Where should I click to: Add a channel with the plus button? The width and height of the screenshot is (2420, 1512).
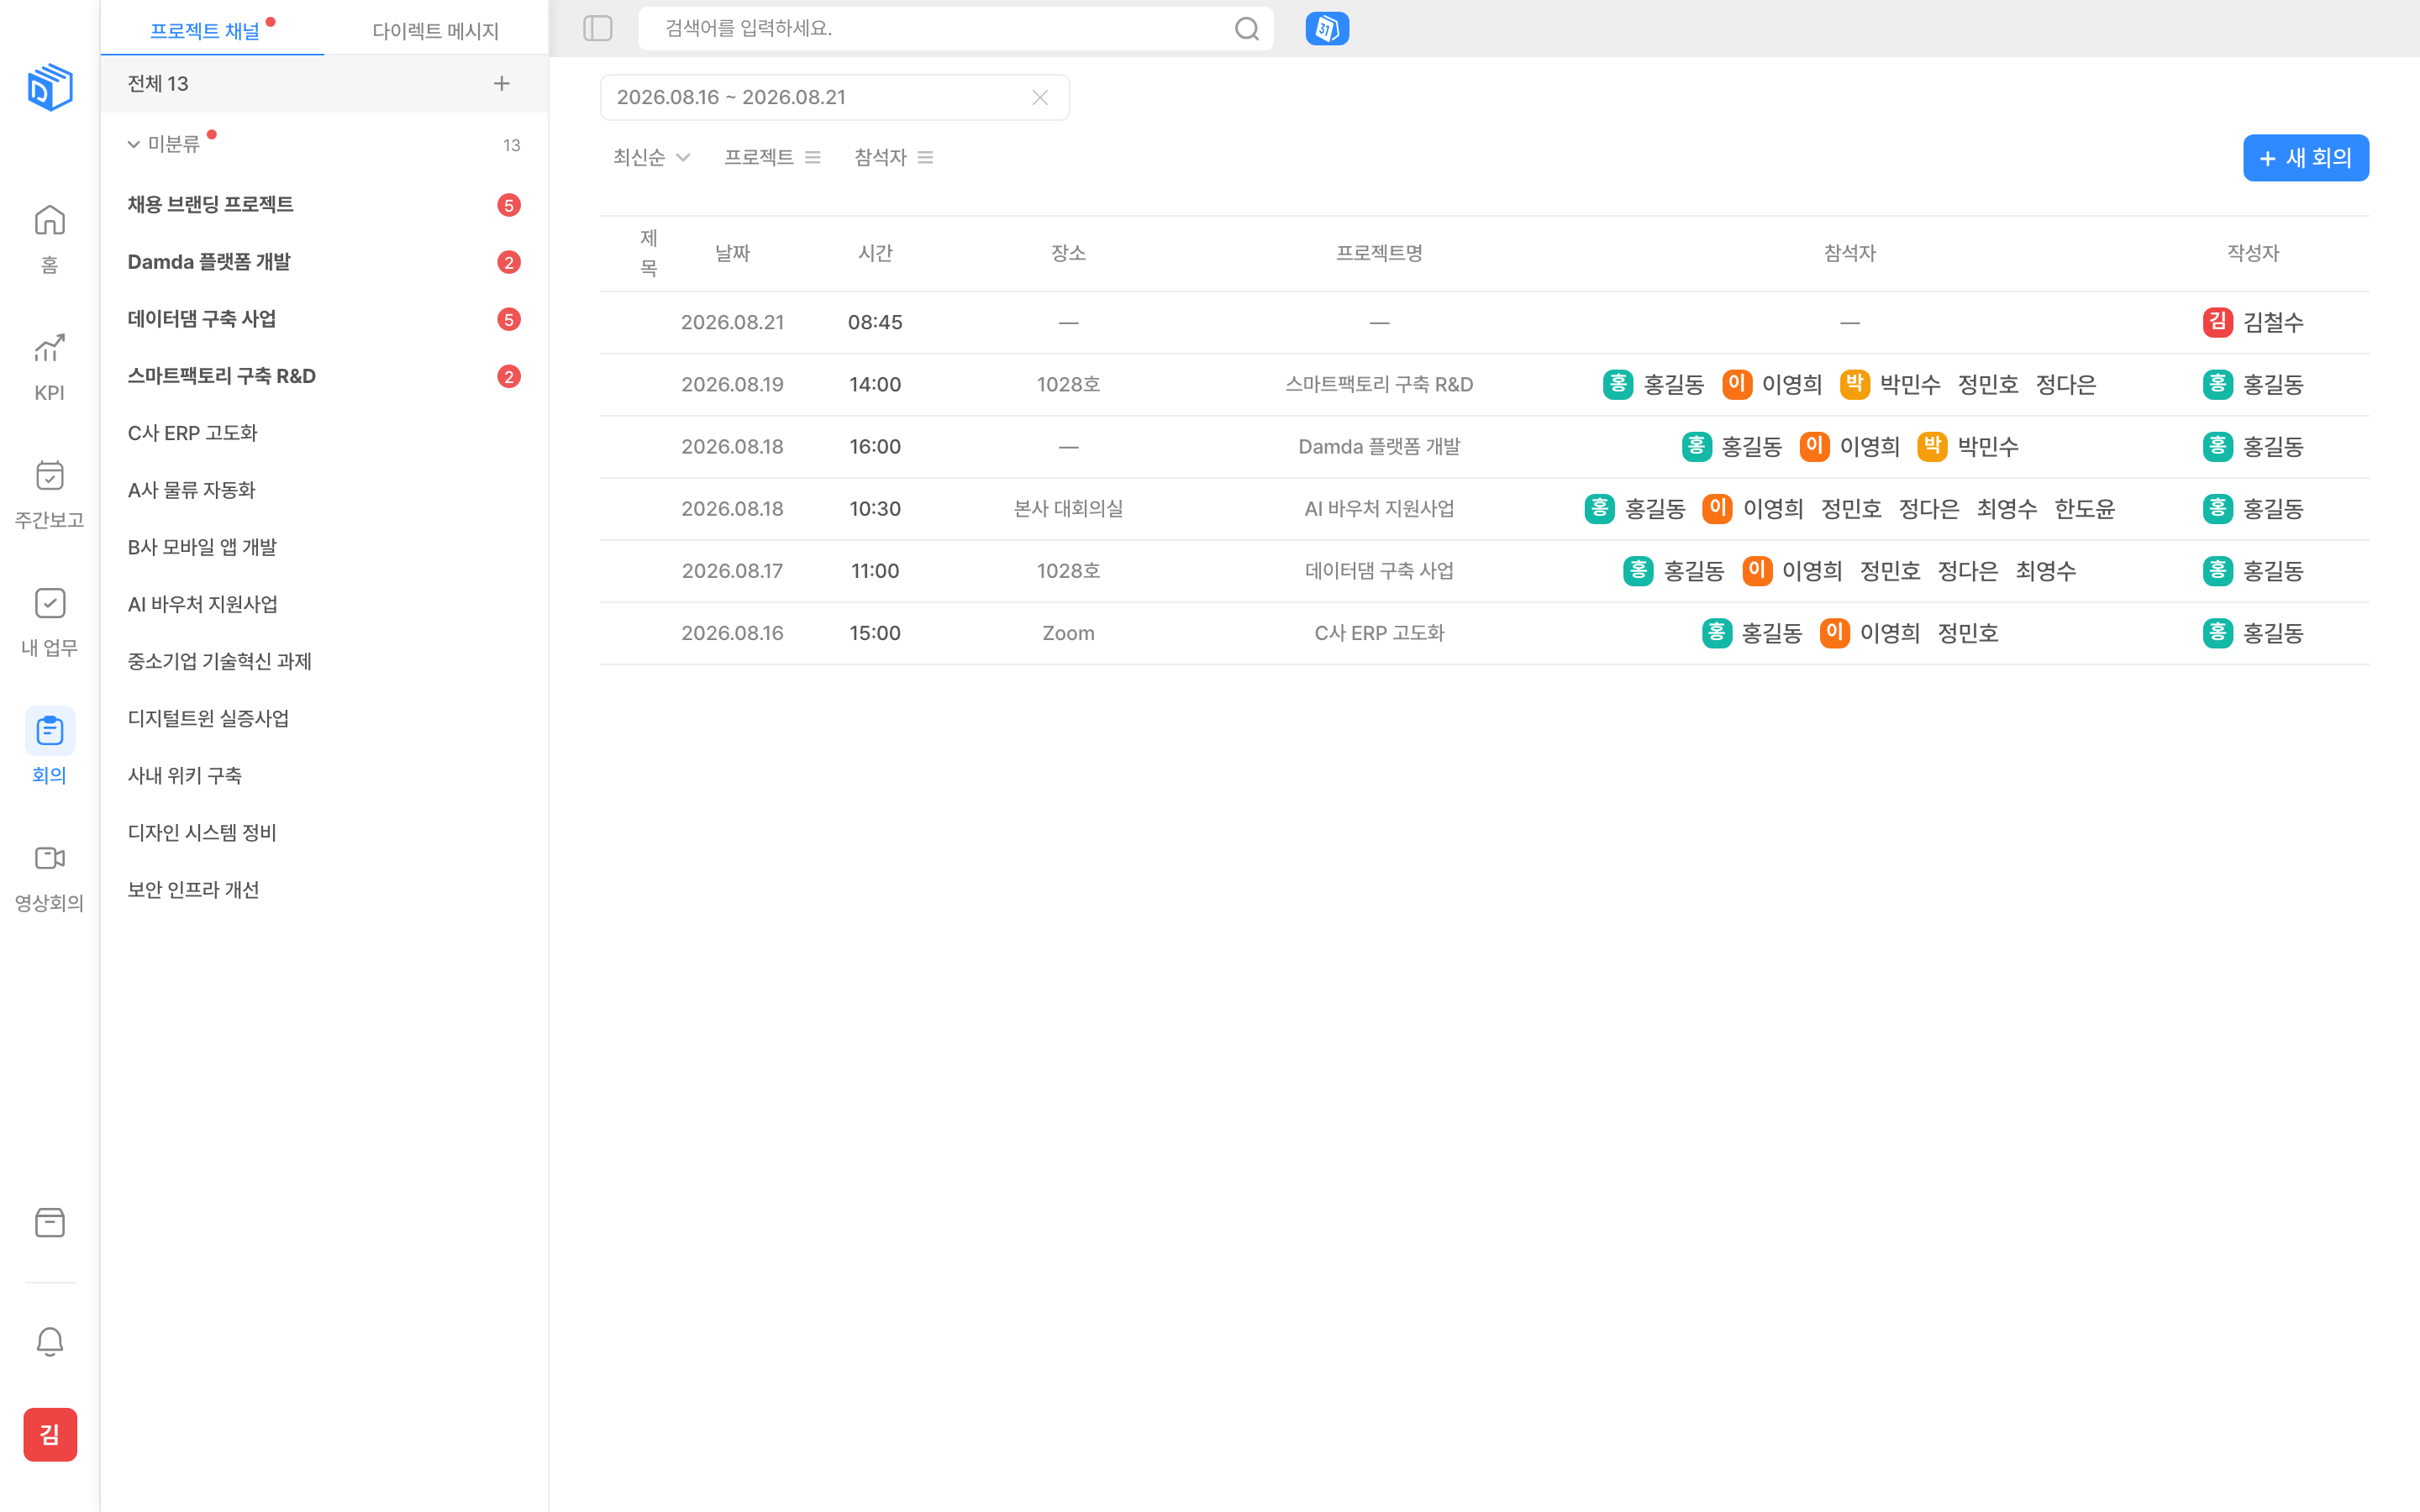[502, 83]
